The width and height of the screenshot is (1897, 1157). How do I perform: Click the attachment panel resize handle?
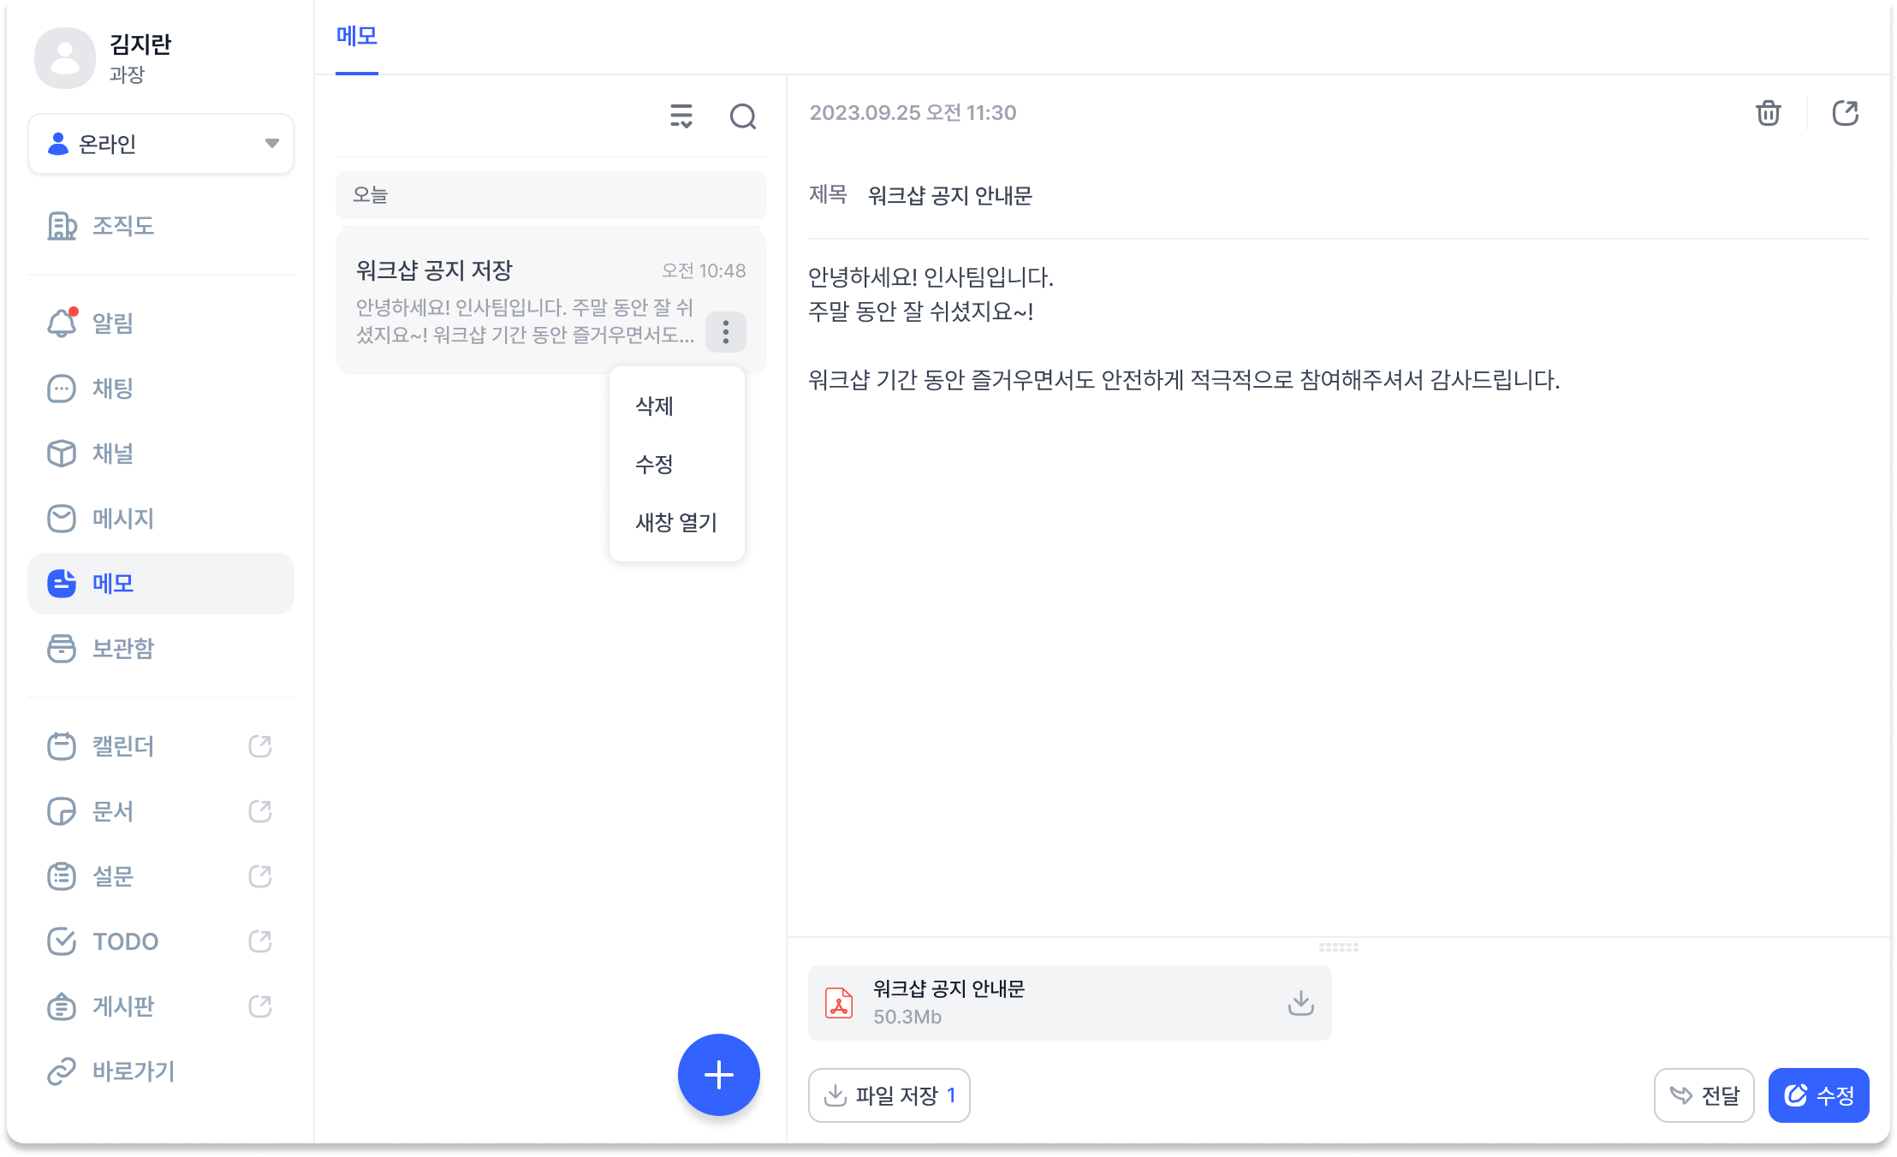pyautogui.click(x=1338, y=947)
